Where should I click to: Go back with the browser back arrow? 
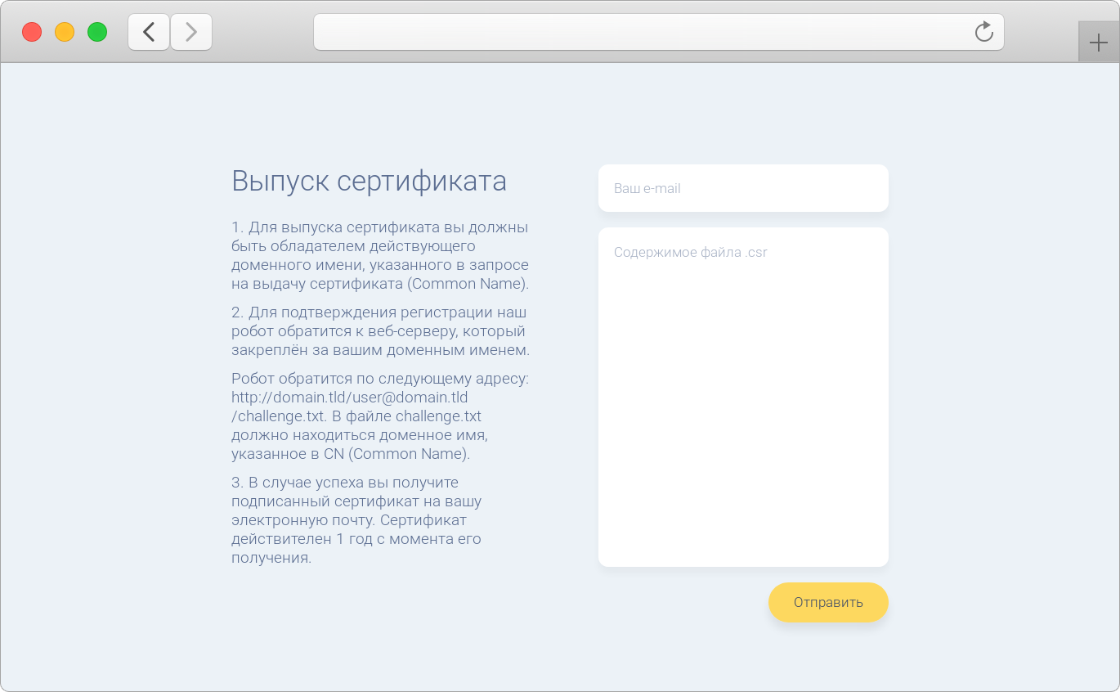pos(149,32)
